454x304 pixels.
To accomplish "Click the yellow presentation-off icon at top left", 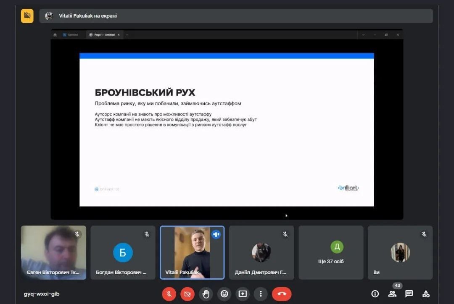I will tap(27, 16).
